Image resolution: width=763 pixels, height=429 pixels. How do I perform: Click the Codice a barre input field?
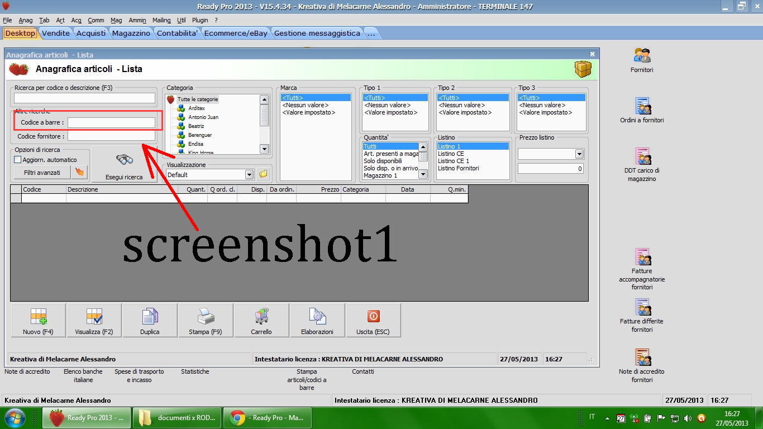coord(111,122)
